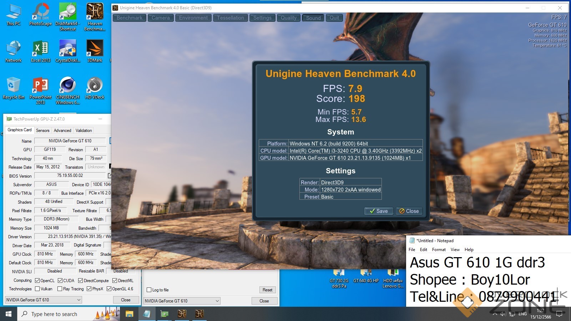The width and height of the screenshot is (571, 321).
Task: Open the Heaven Settings menu
Action: [x=262, y=18]
